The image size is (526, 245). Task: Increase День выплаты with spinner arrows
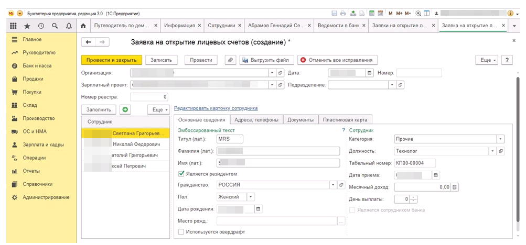pyautogui.click(x=414, y=197)
